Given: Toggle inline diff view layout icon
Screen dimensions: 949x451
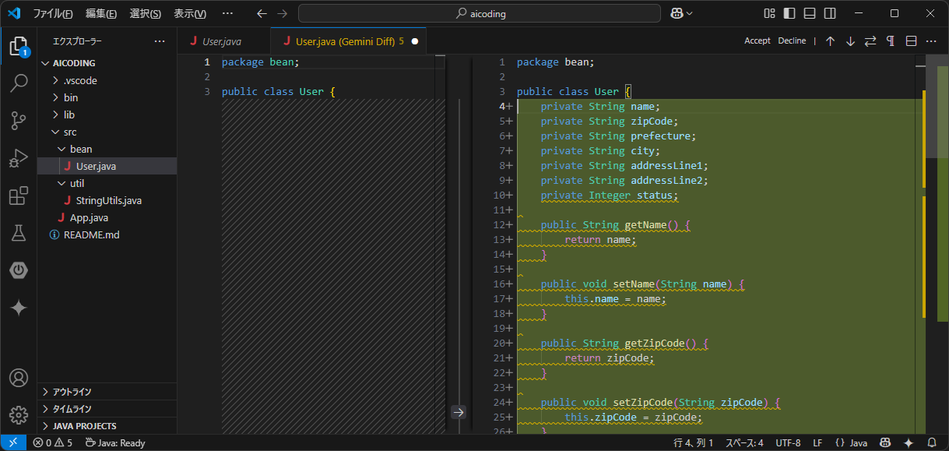Looking at the screenshot, I should pyautogui.click(x=910, y=40).
